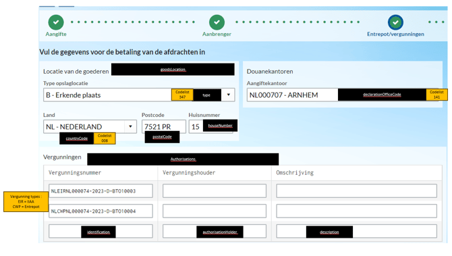Viewport: 452px width, 256px height.
Task: Click the empty third Vergunningsnummer field
Action: 101,232
